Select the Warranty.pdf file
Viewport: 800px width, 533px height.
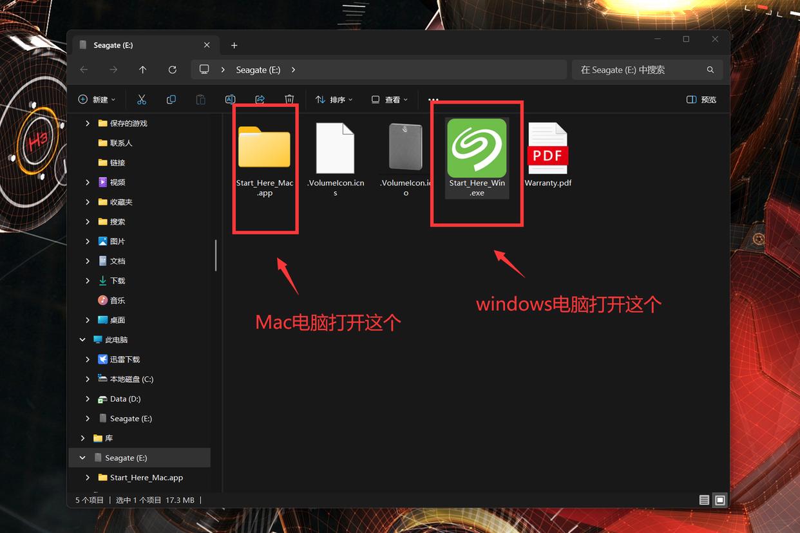click(x=548, y=154)
